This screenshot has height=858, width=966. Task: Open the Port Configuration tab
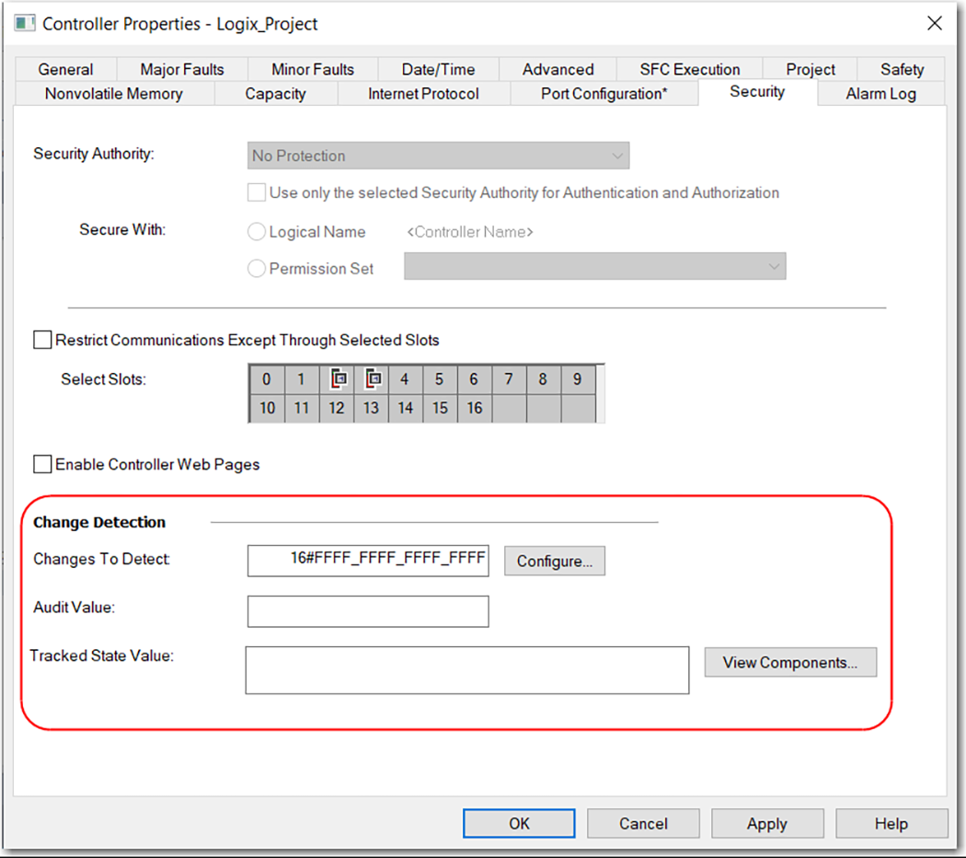coord(604,93)
